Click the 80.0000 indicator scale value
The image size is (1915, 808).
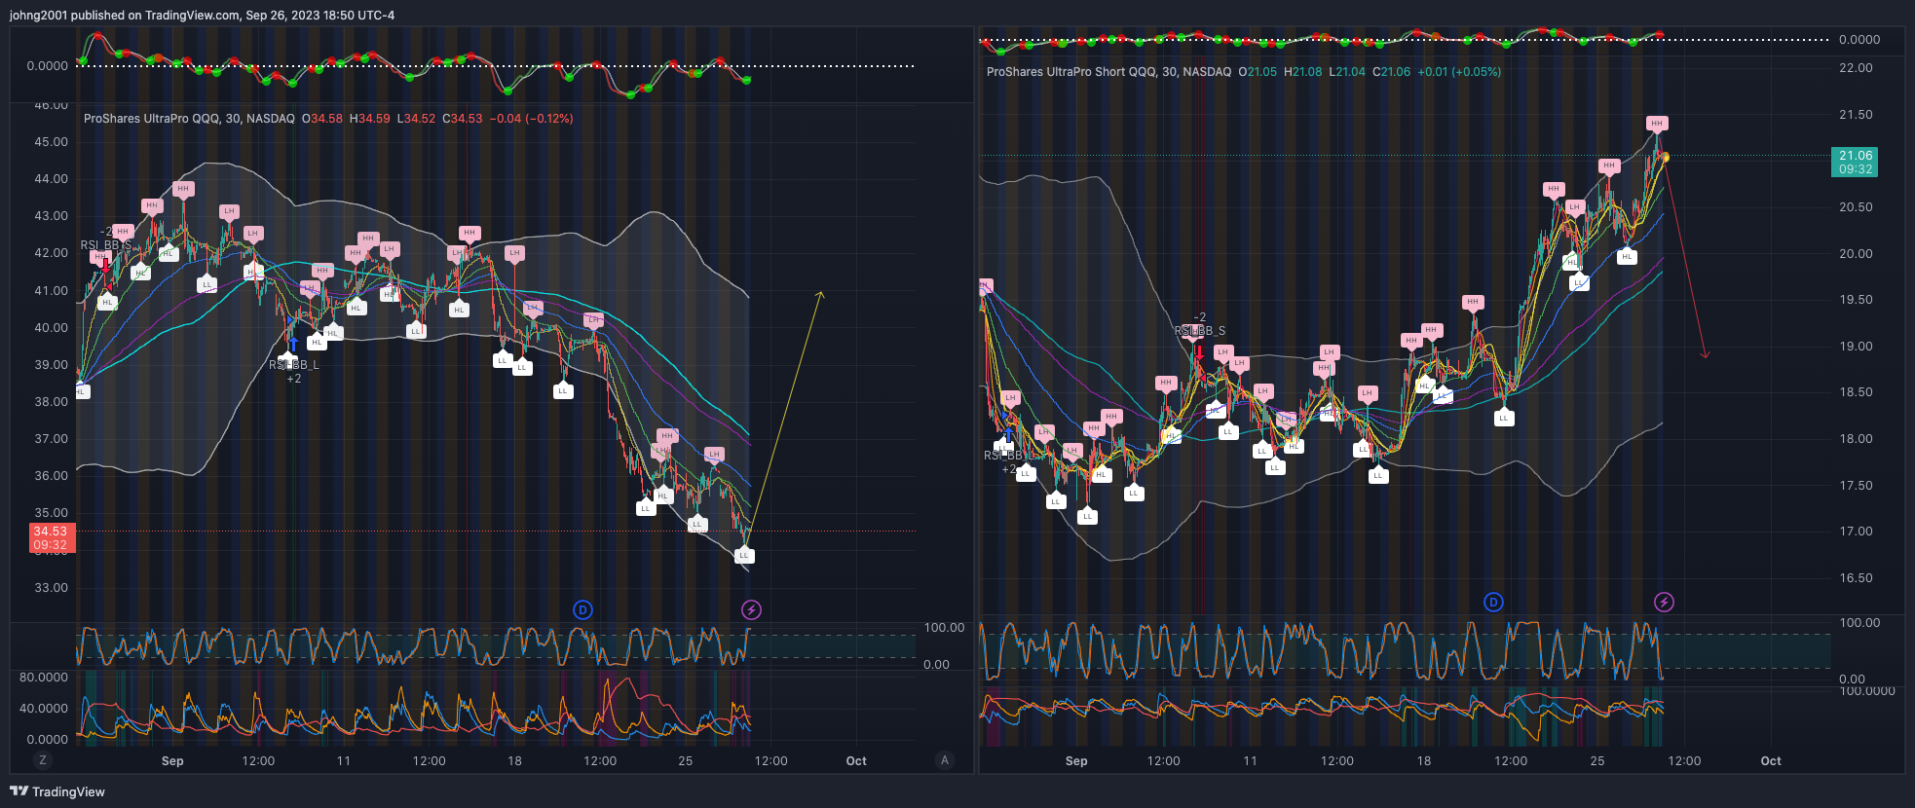44,678
